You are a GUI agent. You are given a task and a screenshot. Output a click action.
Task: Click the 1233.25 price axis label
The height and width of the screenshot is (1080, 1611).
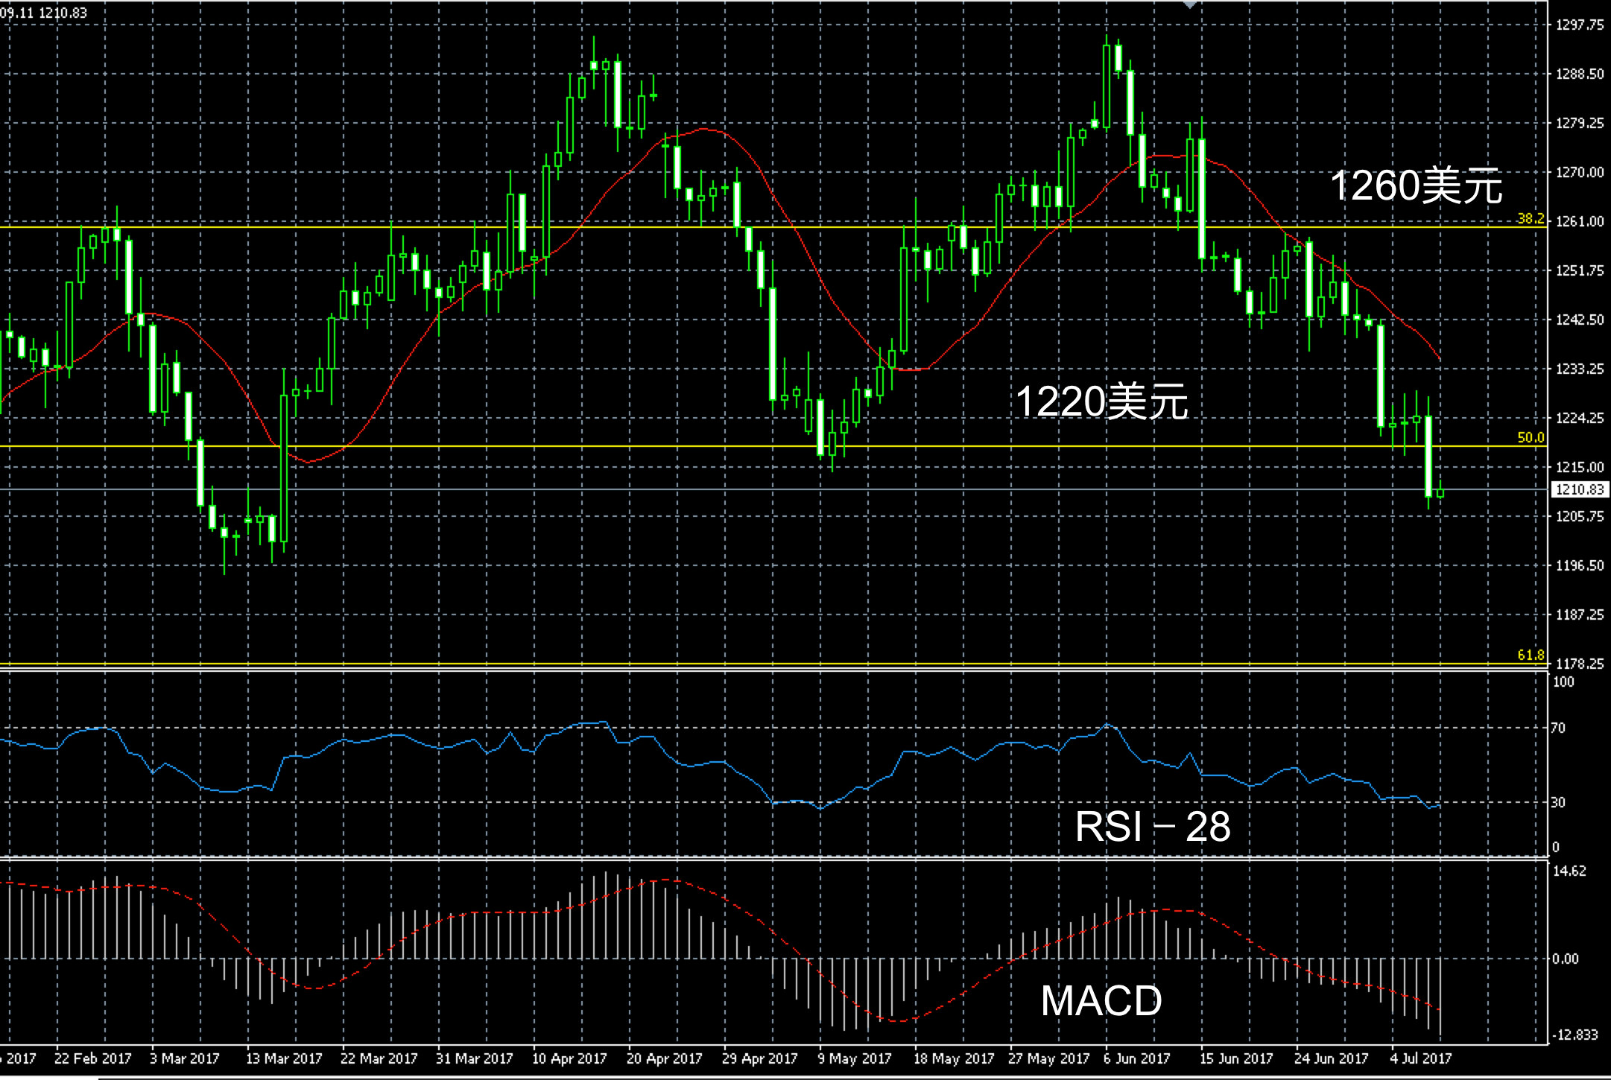click(x=1580, y=369)
